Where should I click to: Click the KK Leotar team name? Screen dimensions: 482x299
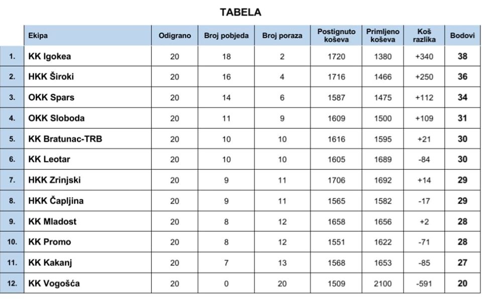point(49,159)
